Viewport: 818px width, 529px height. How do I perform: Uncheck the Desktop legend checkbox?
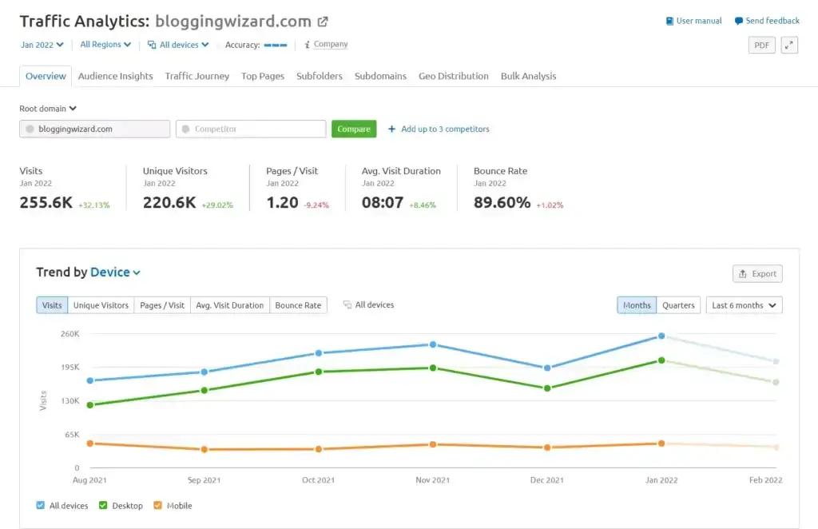(103, 505)
